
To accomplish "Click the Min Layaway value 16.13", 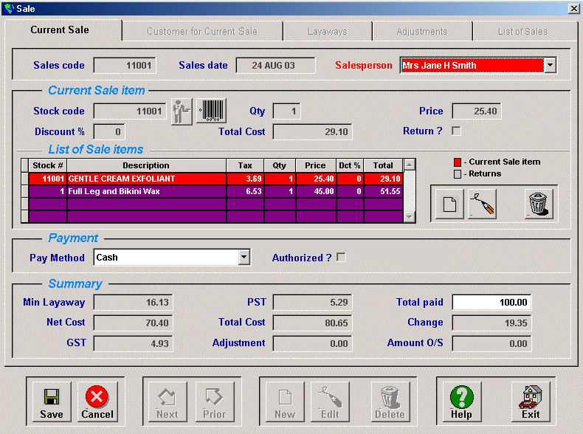I will (x=133, y=303).
